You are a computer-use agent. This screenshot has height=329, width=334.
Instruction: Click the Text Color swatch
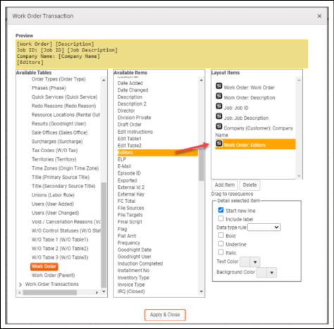pos(245,262)
